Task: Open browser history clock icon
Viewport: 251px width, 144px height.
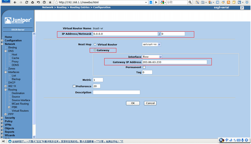Action: pos(44,2)
